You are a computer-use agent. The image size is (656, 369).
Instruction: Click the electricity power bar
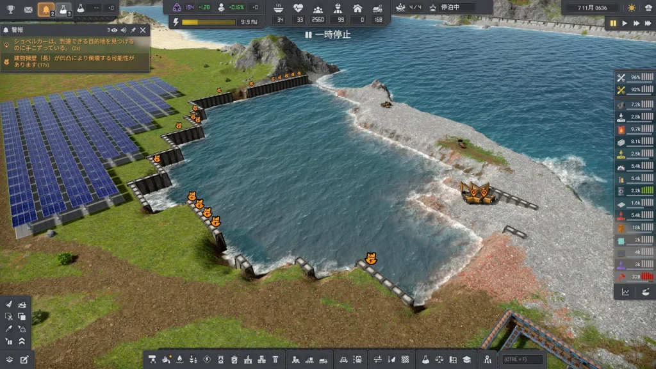[x=209, y=22]
